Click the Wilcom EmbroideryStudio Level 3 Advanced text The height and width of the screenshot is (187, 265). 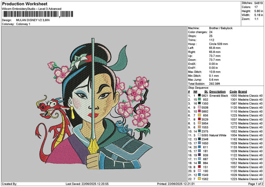coord(31,9)
